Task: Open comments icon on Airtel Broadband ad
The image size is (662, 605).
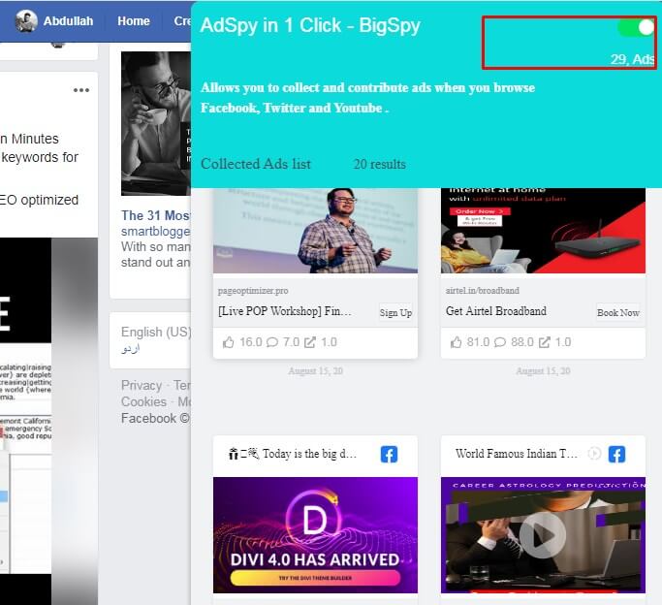Action: [x=500, y=342]
